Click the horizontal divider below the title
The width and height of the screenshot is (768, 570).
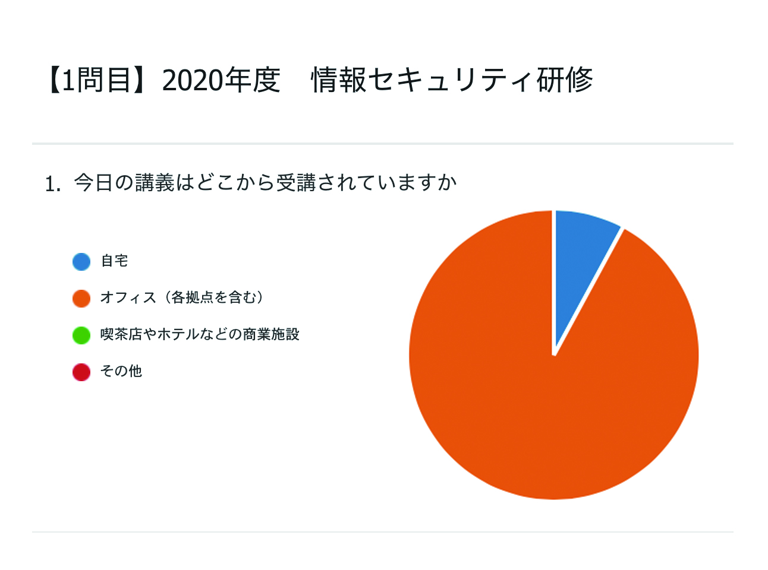pyautogui.click(x=383, y=144)
